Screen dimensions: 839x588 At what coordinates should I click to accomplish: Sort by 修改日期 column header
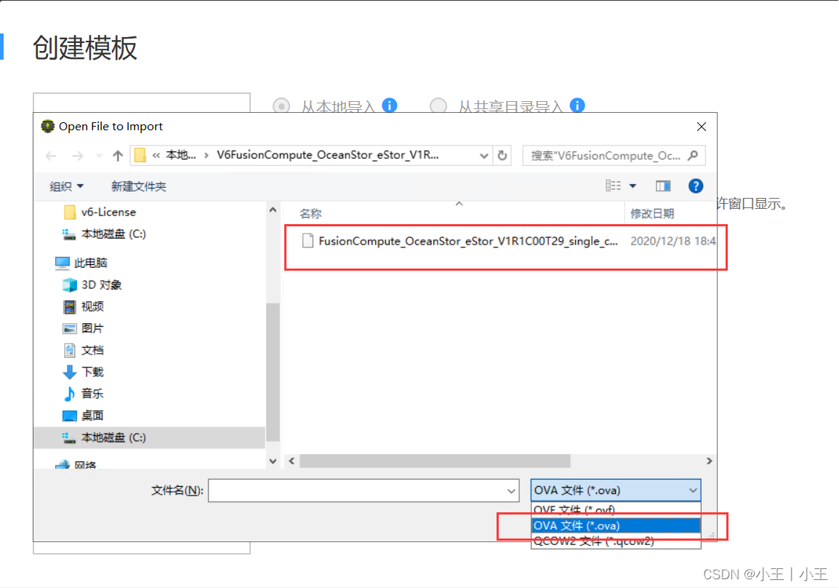click(x=651, y=214)
